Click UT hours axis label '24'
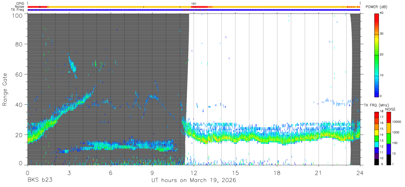This screenshot has width=405, height=187. [x=360, y=173]
